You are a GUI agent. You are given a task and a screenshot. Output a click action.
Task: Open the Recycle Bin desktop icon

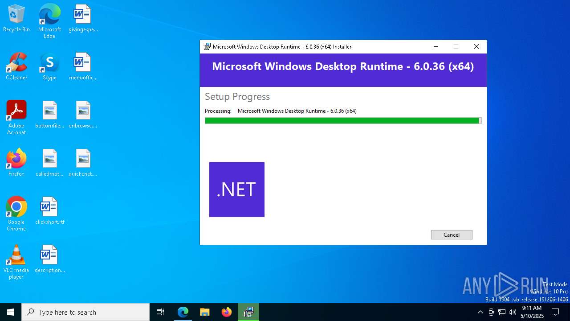16,19
